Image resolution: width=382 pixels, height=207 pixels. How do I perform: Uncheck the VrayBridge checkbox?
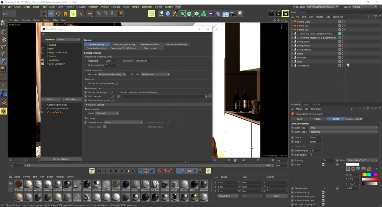43,60
